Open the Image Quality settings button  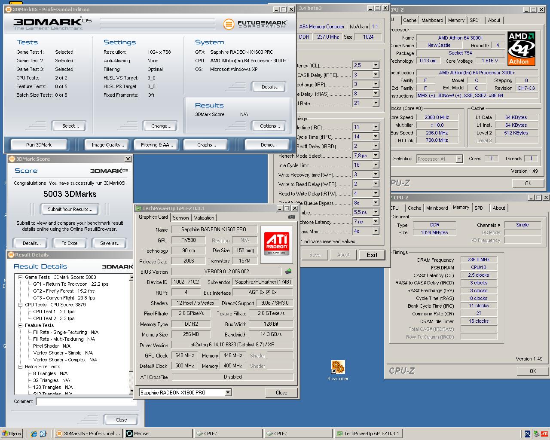click(x=107, y=145)
